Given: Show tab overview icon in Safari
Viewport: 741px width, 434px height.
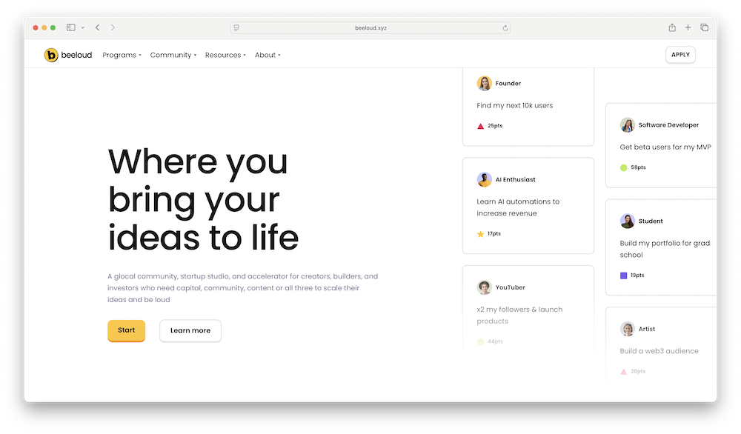Looking at the screenshot, I should 704,27.
